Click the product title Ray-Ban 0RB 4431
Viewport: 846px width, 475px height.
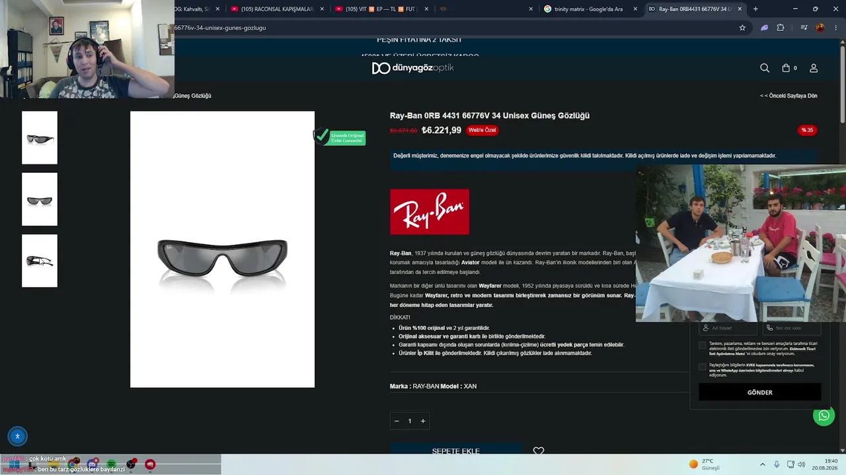tap(490, 115)
